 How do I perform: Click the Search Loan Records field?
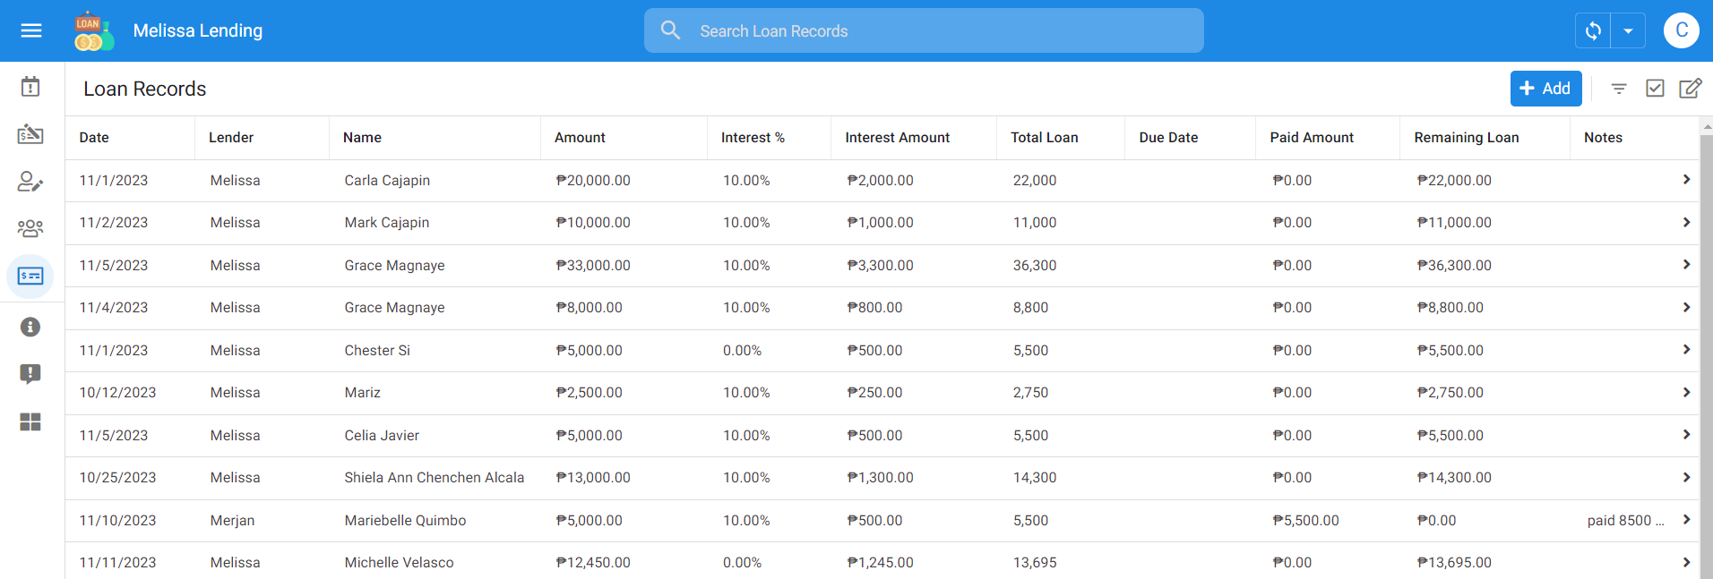coord(923,31)
